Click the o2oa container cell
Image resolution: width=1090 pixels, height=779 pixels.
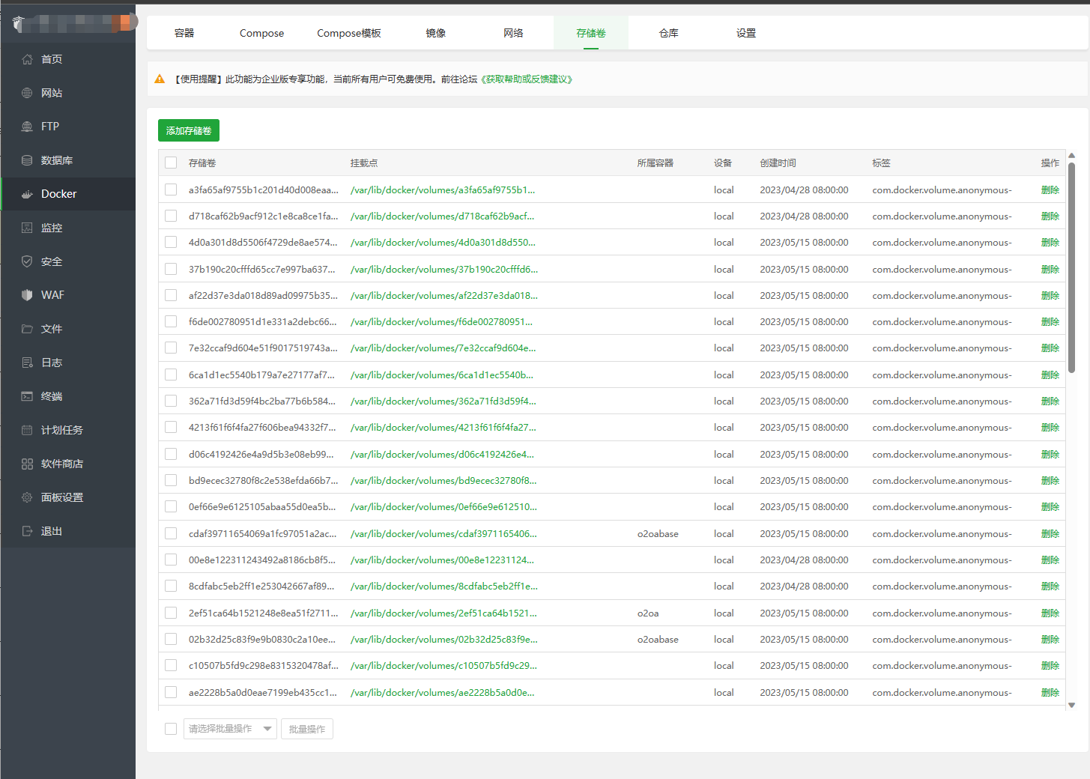click(x=648, y=613)
